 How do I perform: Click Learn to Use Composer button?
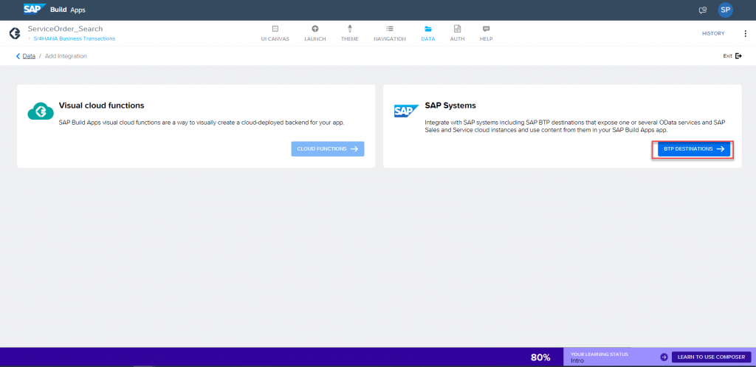(711, 357)
